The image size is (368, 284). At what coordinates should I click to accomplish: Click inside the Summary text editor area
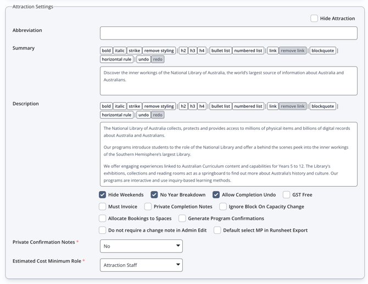tap(228, 80)
